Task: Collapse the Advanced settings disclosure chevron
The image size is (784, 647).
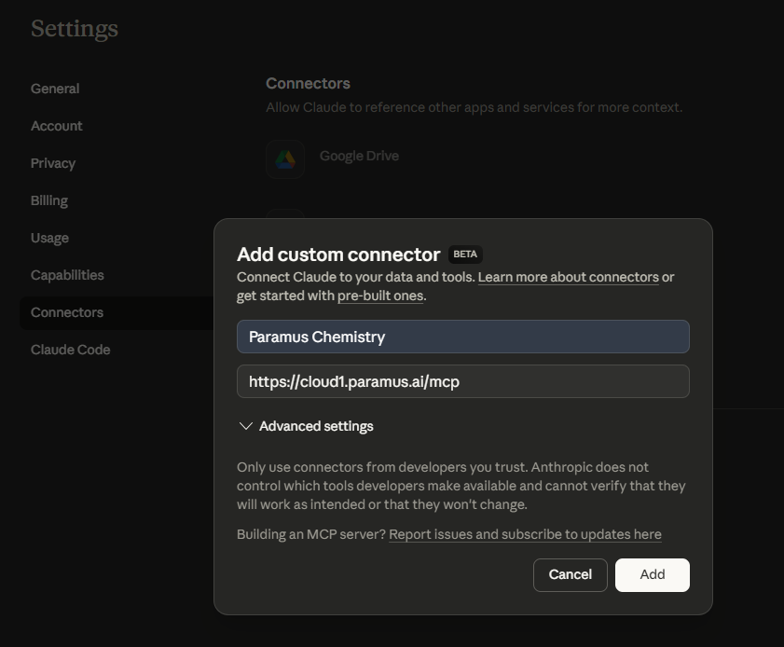Action: point(246,426)
